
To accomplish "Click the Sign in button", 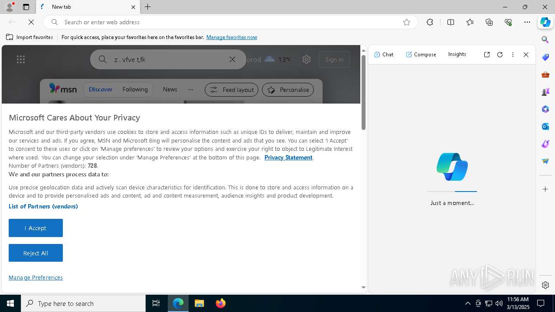I will pos(334,59).
